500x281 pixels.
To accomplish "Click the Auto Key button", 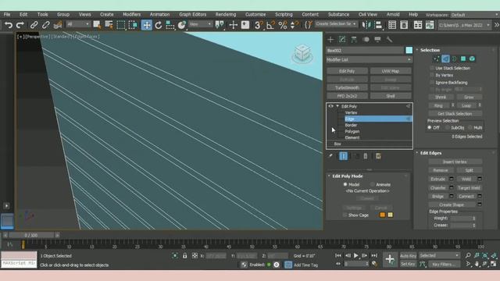I will pos(408,255).
